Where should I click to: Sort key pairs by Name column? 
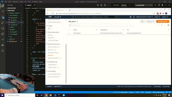pyautogui.click(x=75, y=30)
